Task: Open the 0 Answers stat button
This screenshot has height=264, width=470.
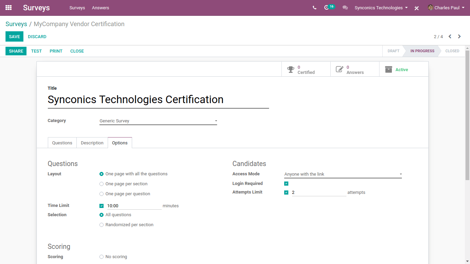Action: tap(355, 69)
